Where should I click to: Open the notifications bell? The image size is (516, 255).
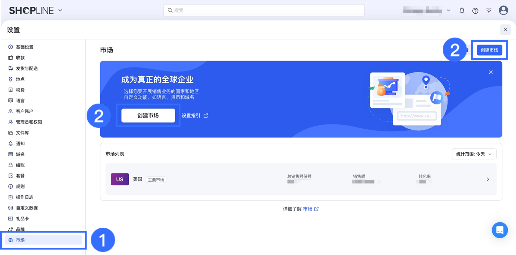(x=462, y=11)
